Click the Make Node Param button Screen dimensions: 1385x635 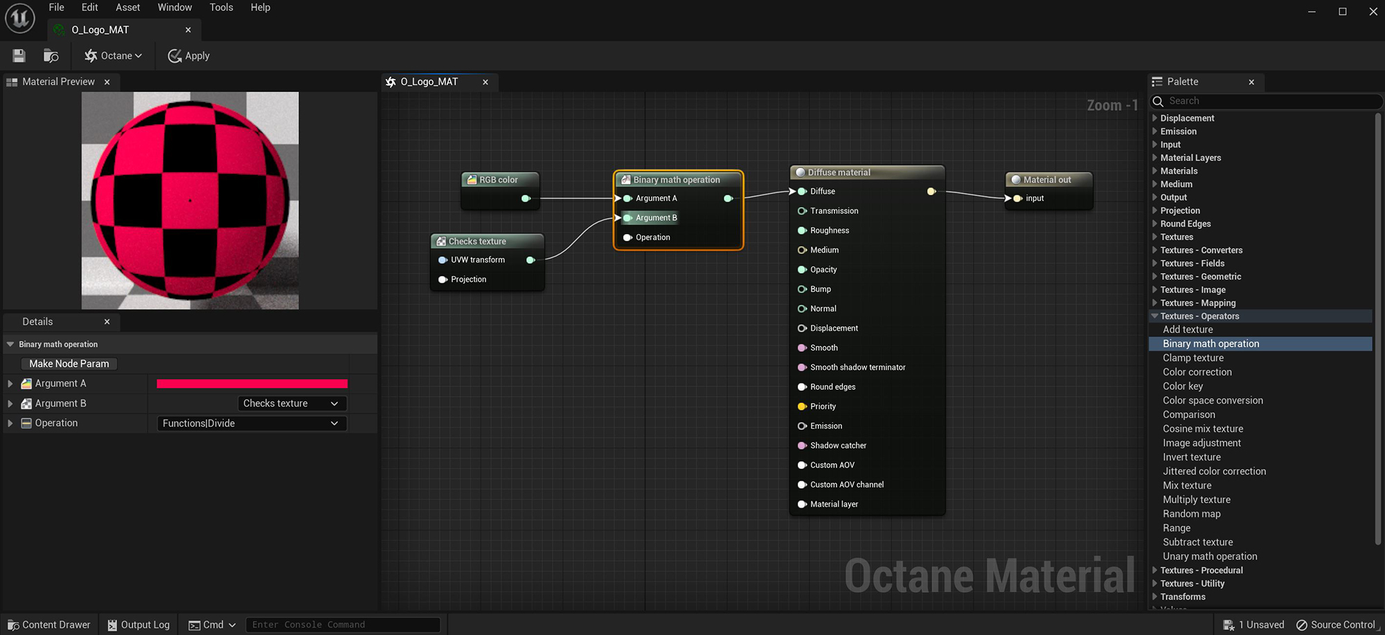(69, 364)
